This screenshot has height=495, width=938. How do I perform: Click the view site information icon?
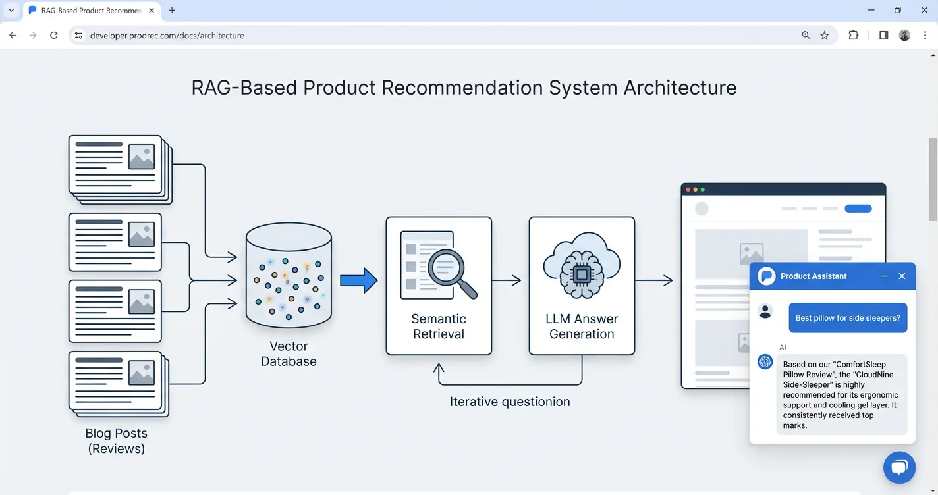pyautogui.click(x=78, y=36)
